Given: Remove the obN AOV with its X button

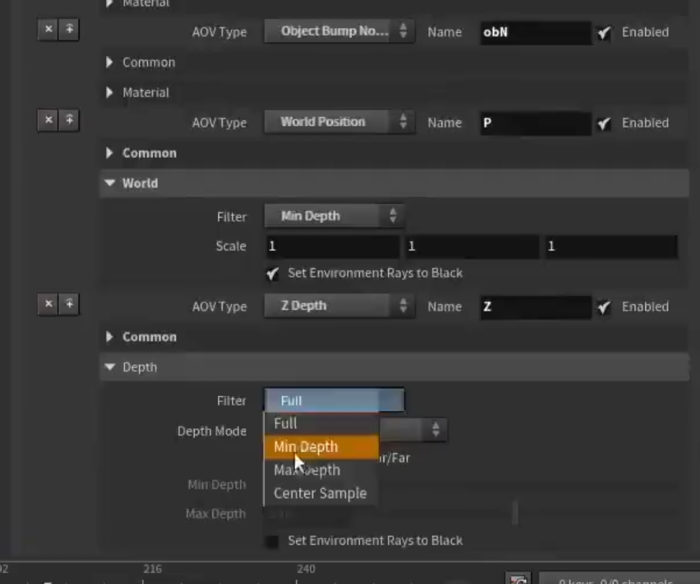Looking at the screenshot, I should [x=48, y=29].
